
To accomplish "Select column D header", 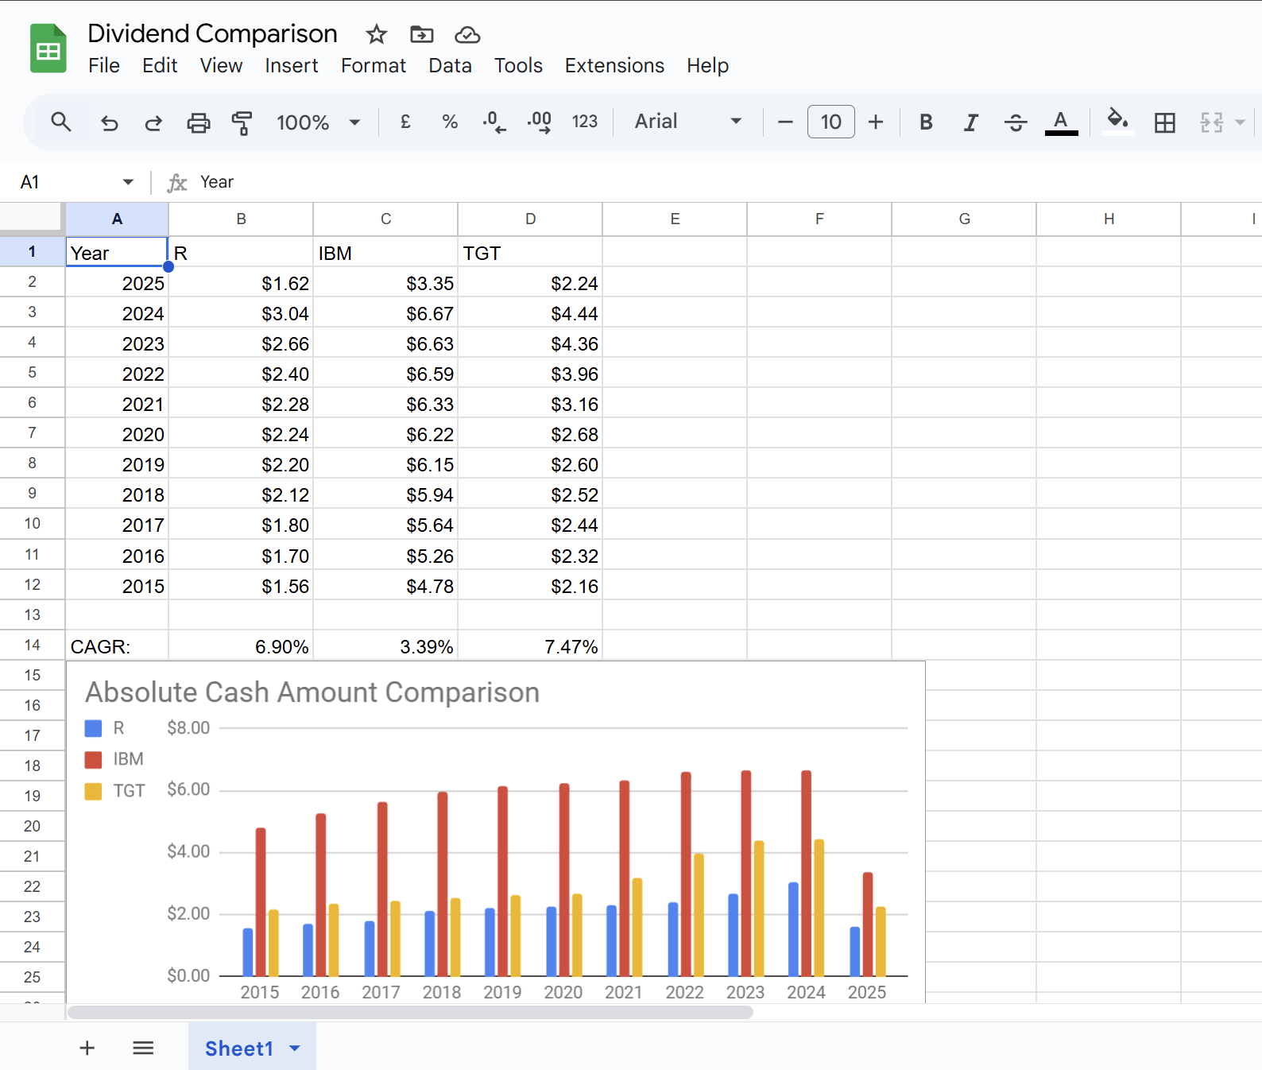I will [530, 219].
